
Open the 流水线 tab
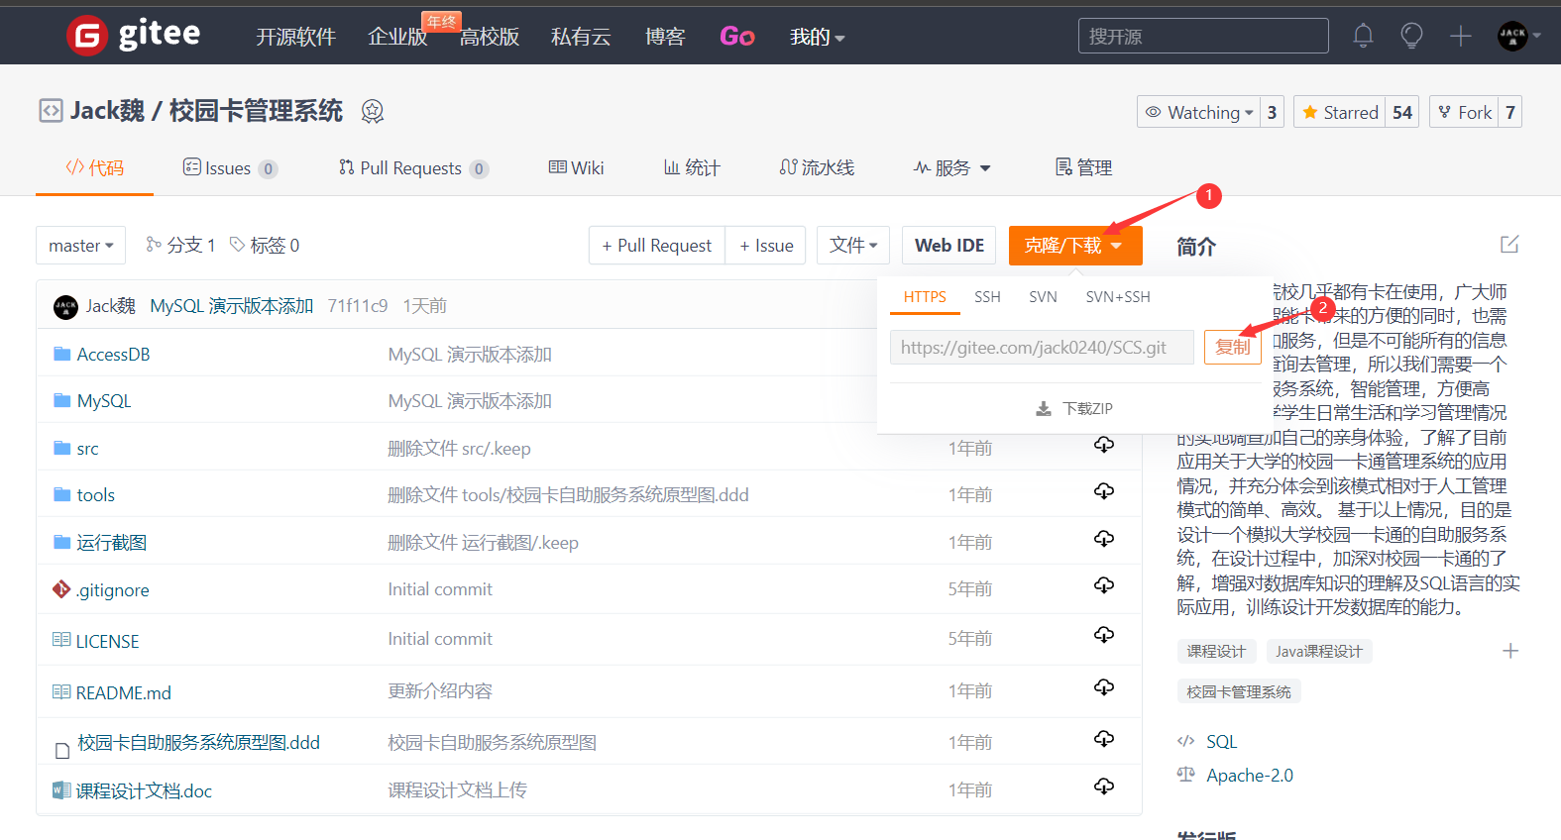(x=817, y=167)
